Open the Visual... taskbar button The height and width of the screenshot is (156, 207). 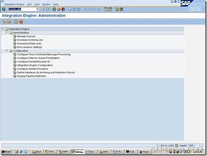[145, 151]
